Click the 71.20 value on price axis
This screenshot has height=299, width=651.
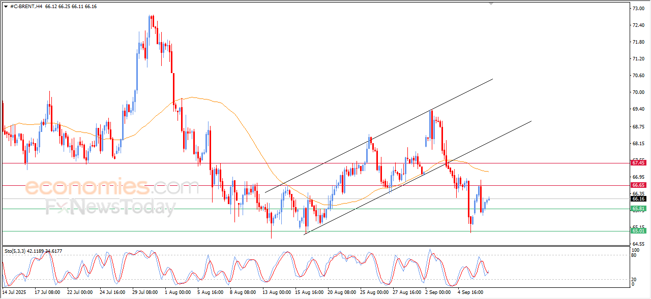pos(639,59)
